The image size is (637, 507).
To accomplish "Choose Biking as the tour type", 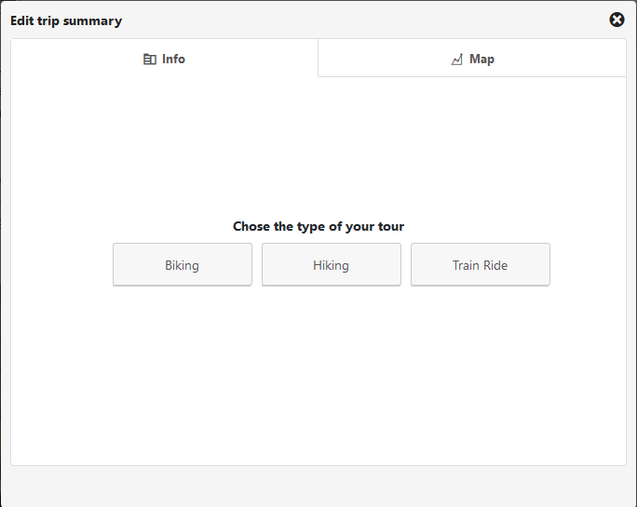I will coord(183,264).
